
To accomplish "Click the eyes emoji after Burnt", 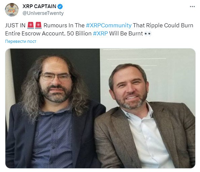I will point(148,34).
